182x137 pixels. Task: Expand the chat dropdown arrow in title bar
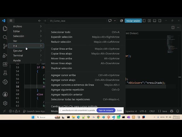(115, 21)
